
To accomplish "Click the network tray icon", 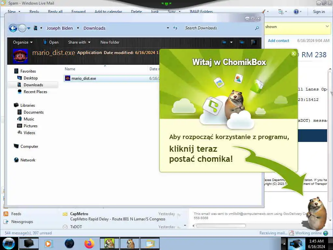I will [296, 244].
